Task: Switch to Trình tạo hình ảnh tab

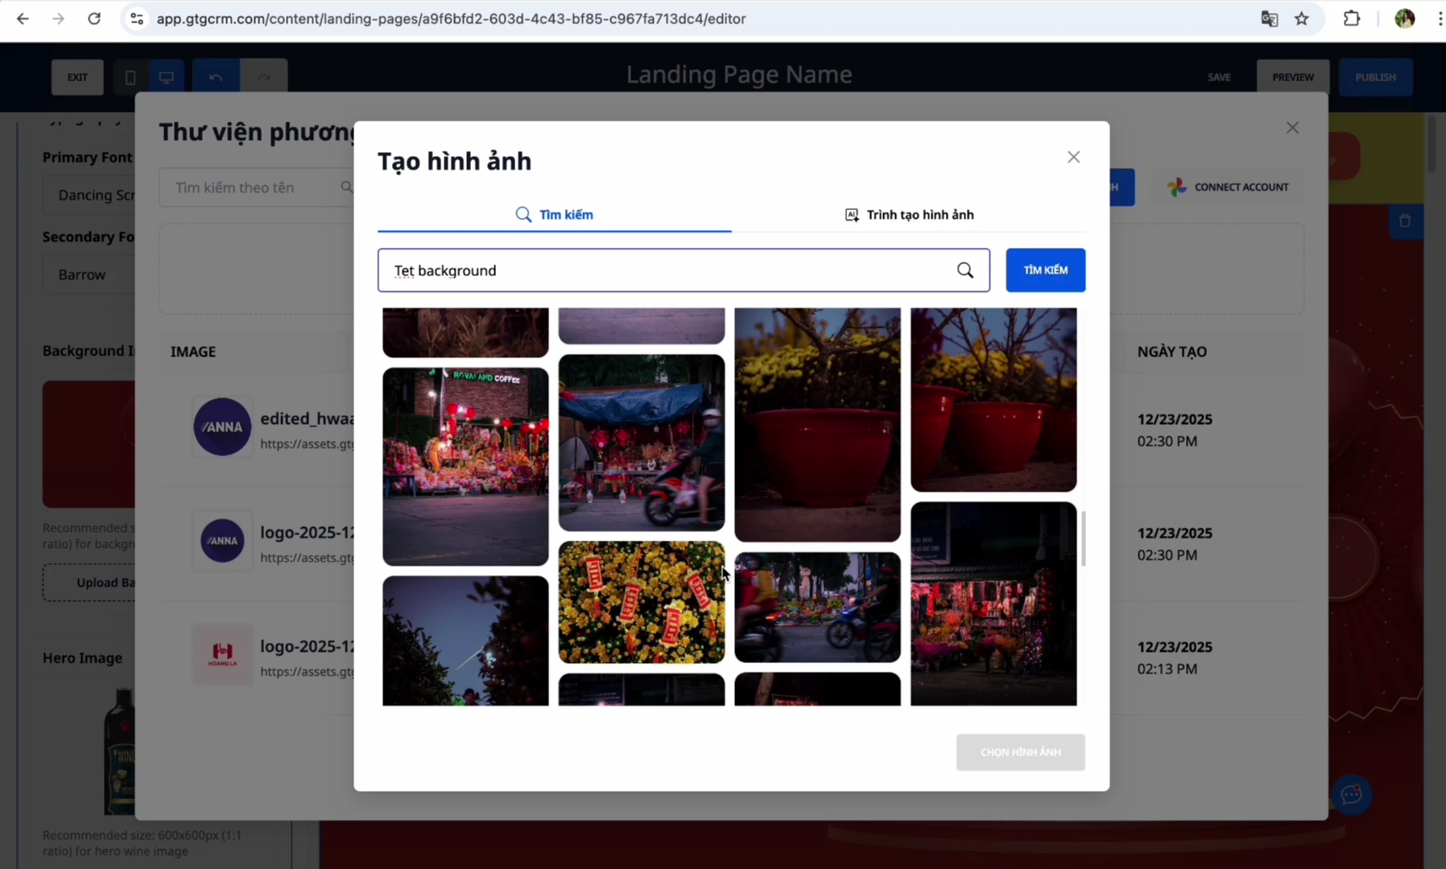Action: coord(909,215)
